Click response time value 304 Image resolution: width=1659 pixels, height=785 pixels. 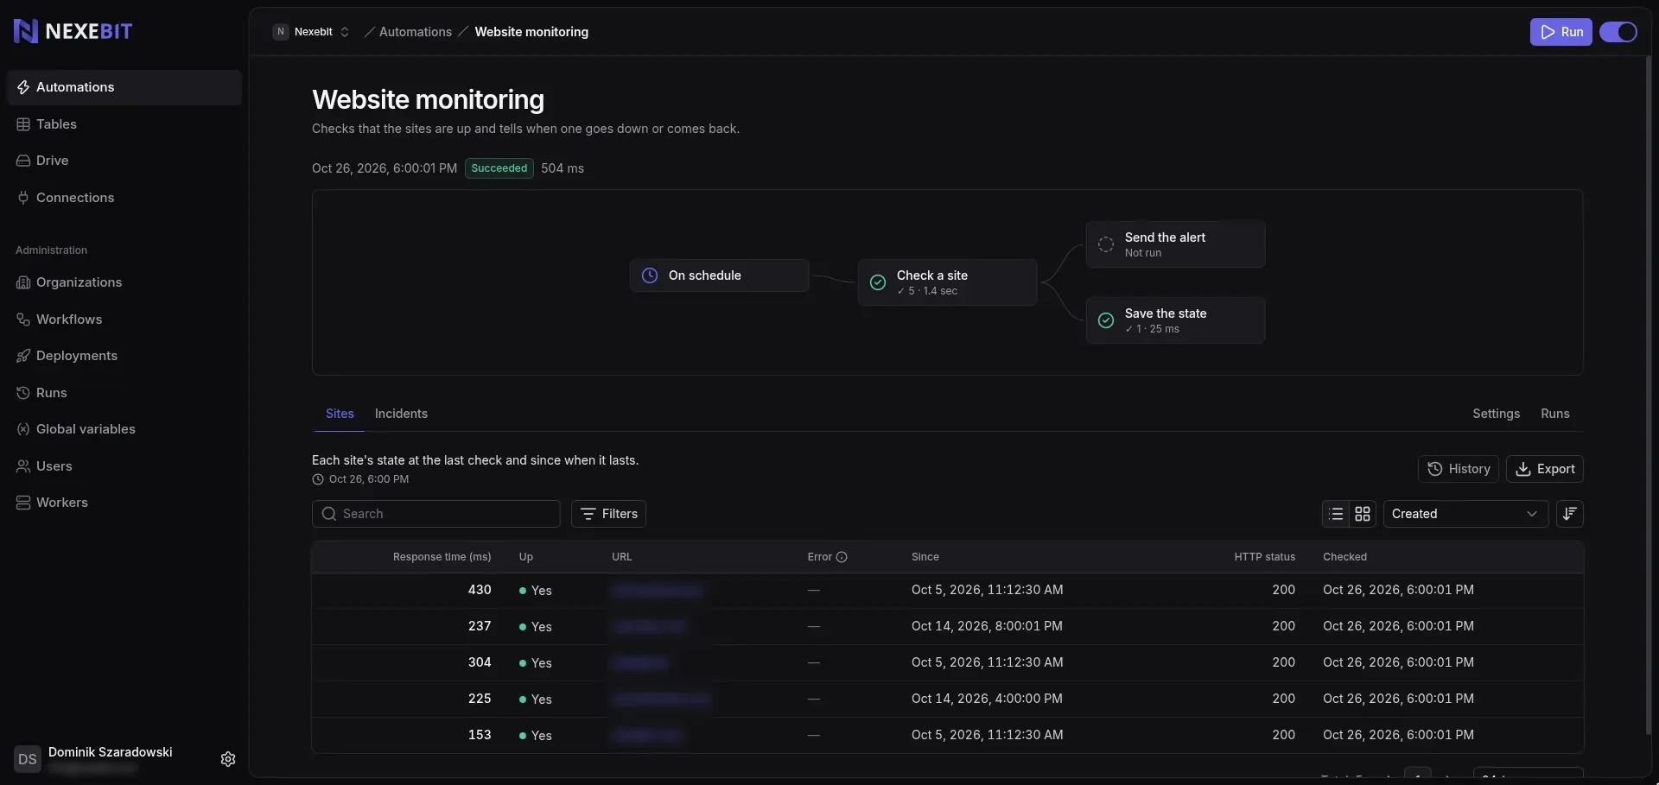(x=480, y=662)
